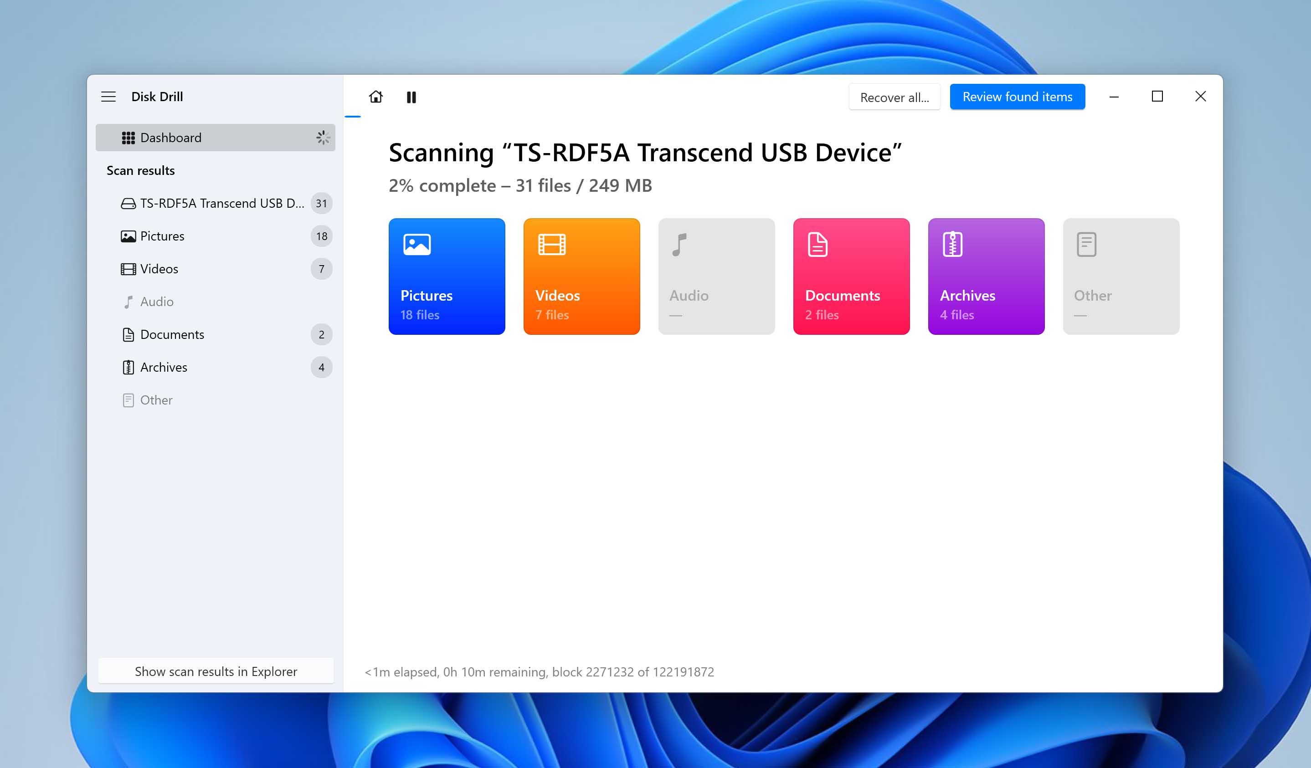Click the page icon on Documents card
Image resolution: width=1311 pixels, height=768 pixels.
pos(817,245)
